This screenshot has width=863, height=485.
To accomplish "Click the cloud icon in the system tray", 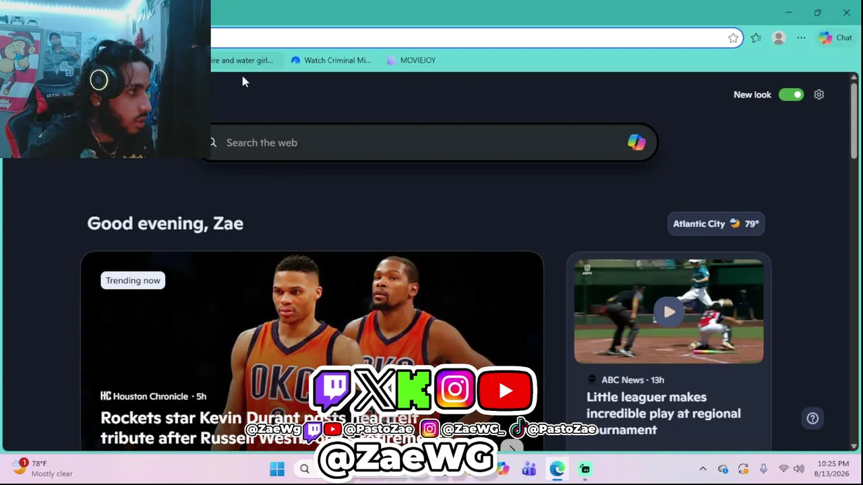I will coord(723,469).
